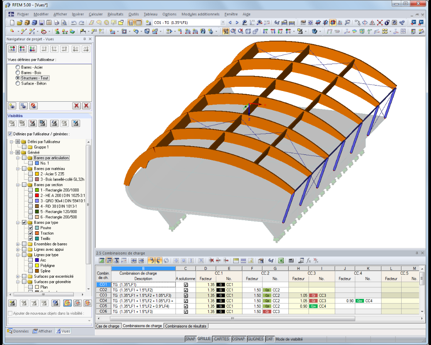The image size is (431, 345).
Task: Collapse Barres par matériau tree node
Action: (18, 169)
